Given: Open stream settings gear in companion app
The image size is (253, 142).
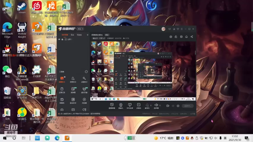Looking at the screenshot, I should (178, 106).
